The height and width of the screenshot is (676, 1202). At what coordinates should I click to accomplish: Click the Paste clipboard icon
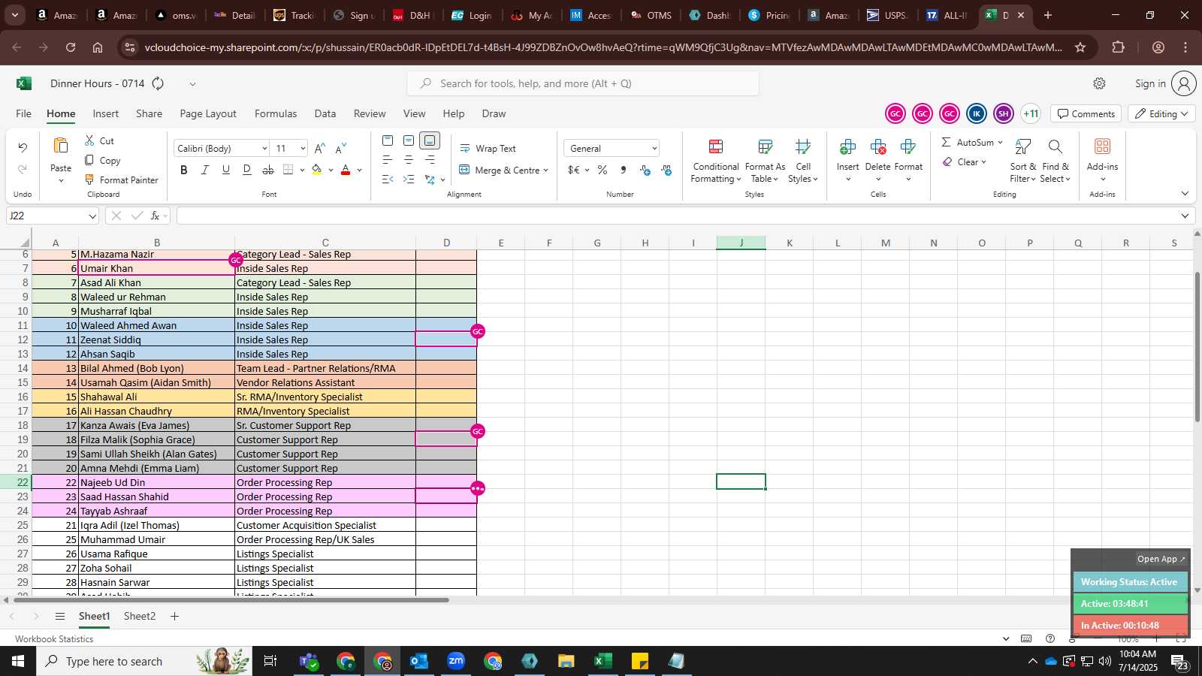point(61,146)
